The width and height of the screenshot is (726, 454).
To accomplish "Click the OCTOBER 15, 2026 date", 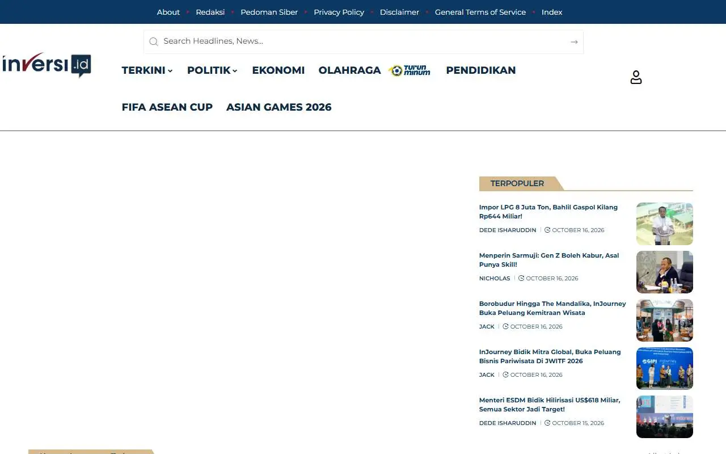I will click(x=578, y=423).
